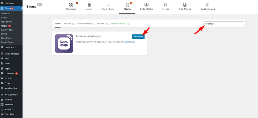Open the Dashboard tab icon in Eduma header
This screenshot has height=118, width=258.
(x=71, y=5)
